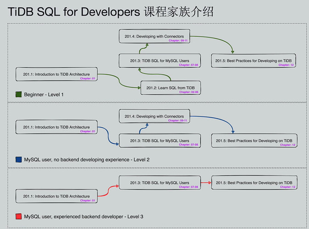This screenshot has height=229, width=309.
Task: Click the green Beginner Level 1 legend square
Action: pyautogui.click(x=18, y=94)
